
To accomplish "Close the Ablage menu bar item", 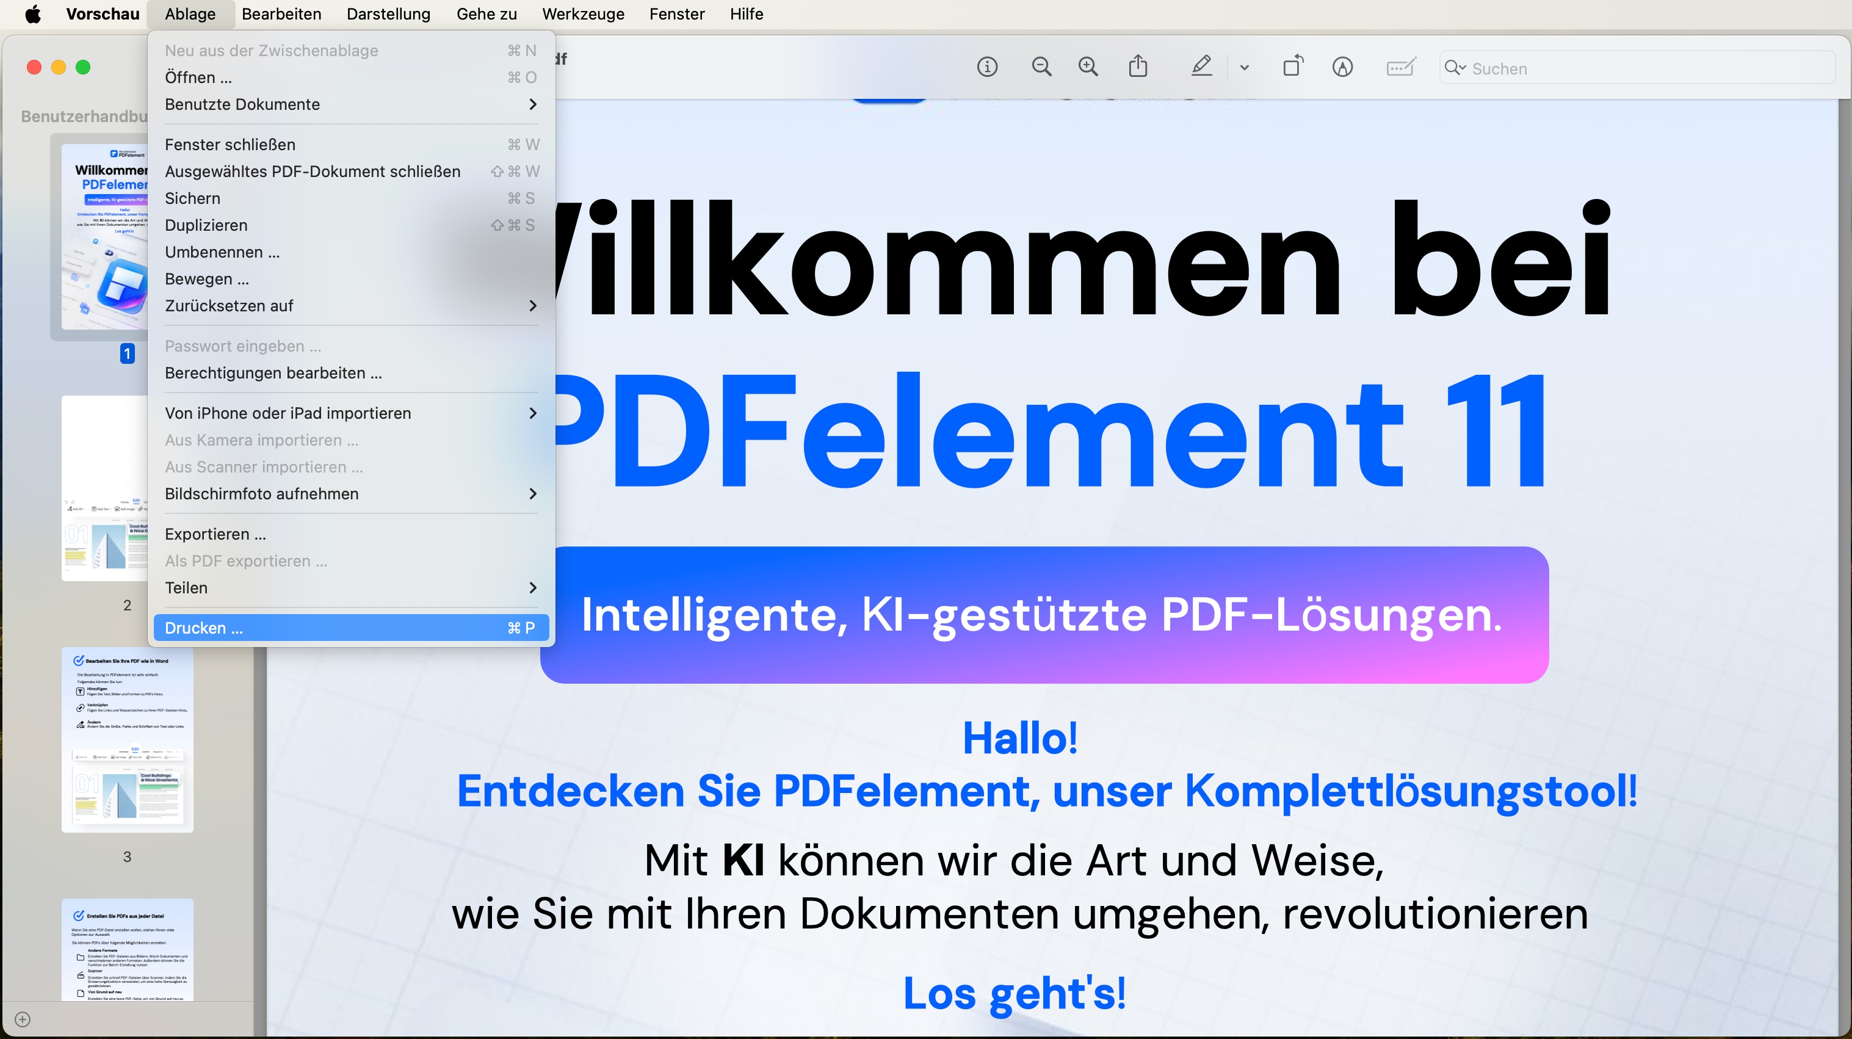I will (x=190, y=15).
